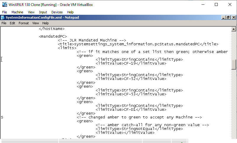
Task: Maximize the VirtualBox VM window
Action: [216, 4]
